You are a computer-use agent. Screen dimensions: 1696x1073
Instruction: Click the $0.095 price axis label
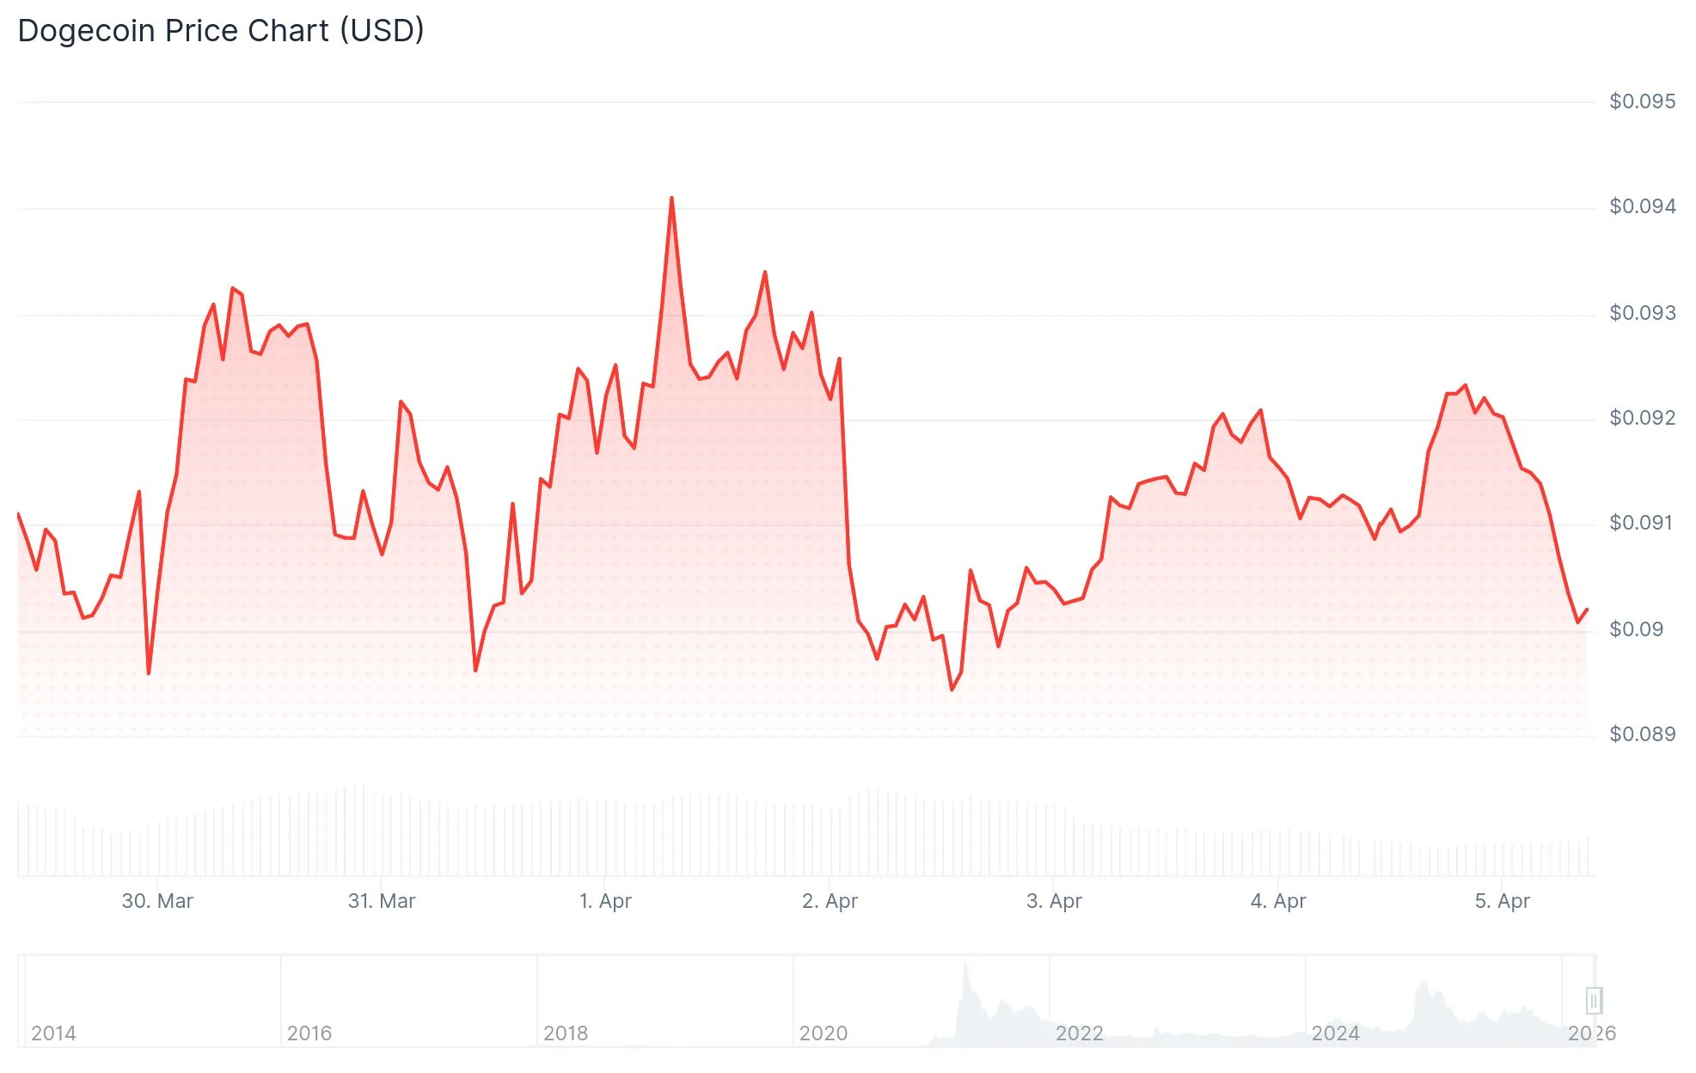pyautogui.click(x=1642, y=101)
